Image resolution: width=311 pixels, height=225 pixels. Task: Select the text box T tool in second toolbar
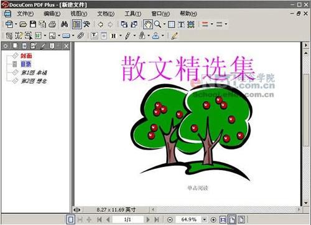point(95,36)
